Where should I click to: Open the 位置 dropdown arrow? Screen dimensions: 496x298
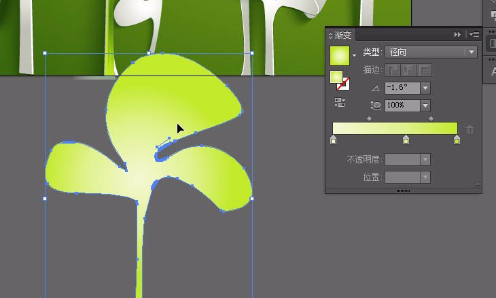[425, 178]
